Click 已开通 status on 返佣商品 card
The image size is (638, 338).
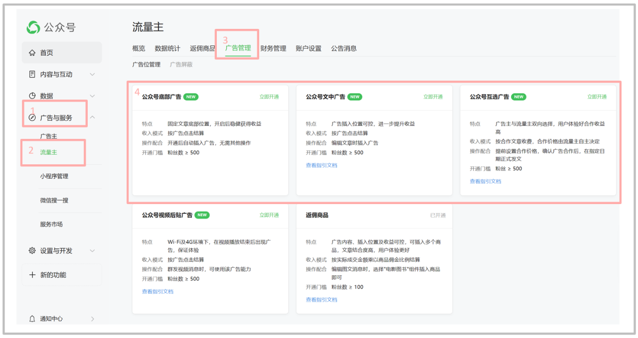coord(438,216)
